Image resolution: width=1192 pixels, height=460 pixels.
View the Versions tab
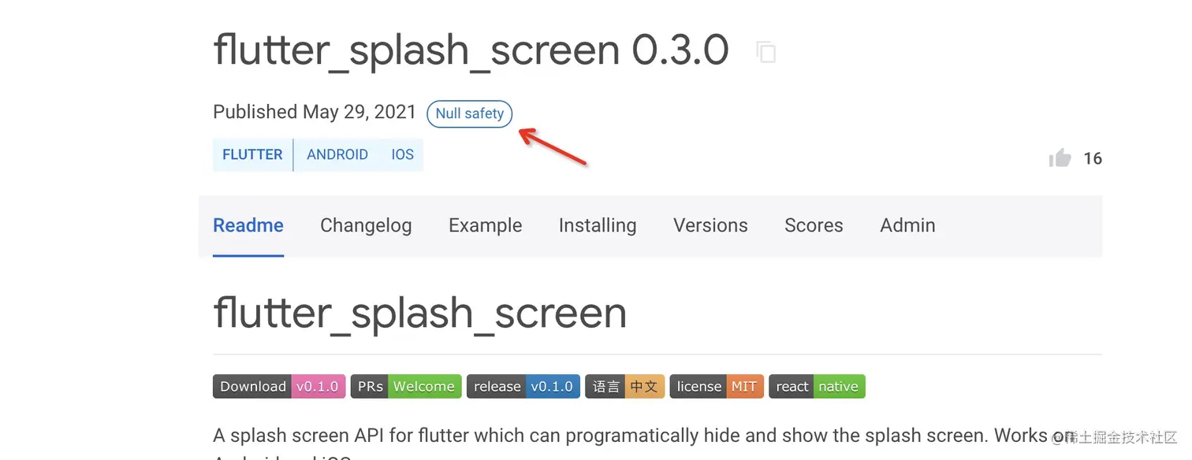pos(710,225)
